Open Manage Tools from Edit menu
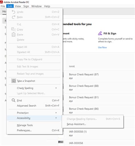 34,125
